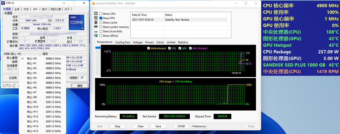Enable the Stress system memory checkbox
The width and height of the screenshot is (340, 134).
[101, 27]
